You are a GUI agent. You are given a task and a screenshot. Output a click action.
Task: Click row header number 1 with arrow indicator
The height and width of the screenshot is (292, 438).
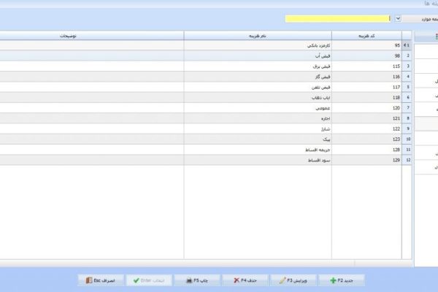coord(407,45)
